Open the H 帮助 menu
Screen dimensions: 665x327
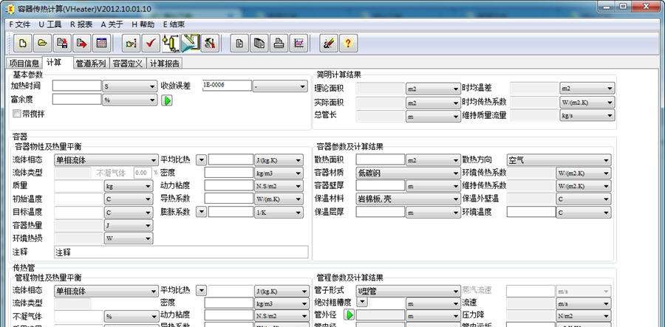pyautogui.click(x=143, y=24)
